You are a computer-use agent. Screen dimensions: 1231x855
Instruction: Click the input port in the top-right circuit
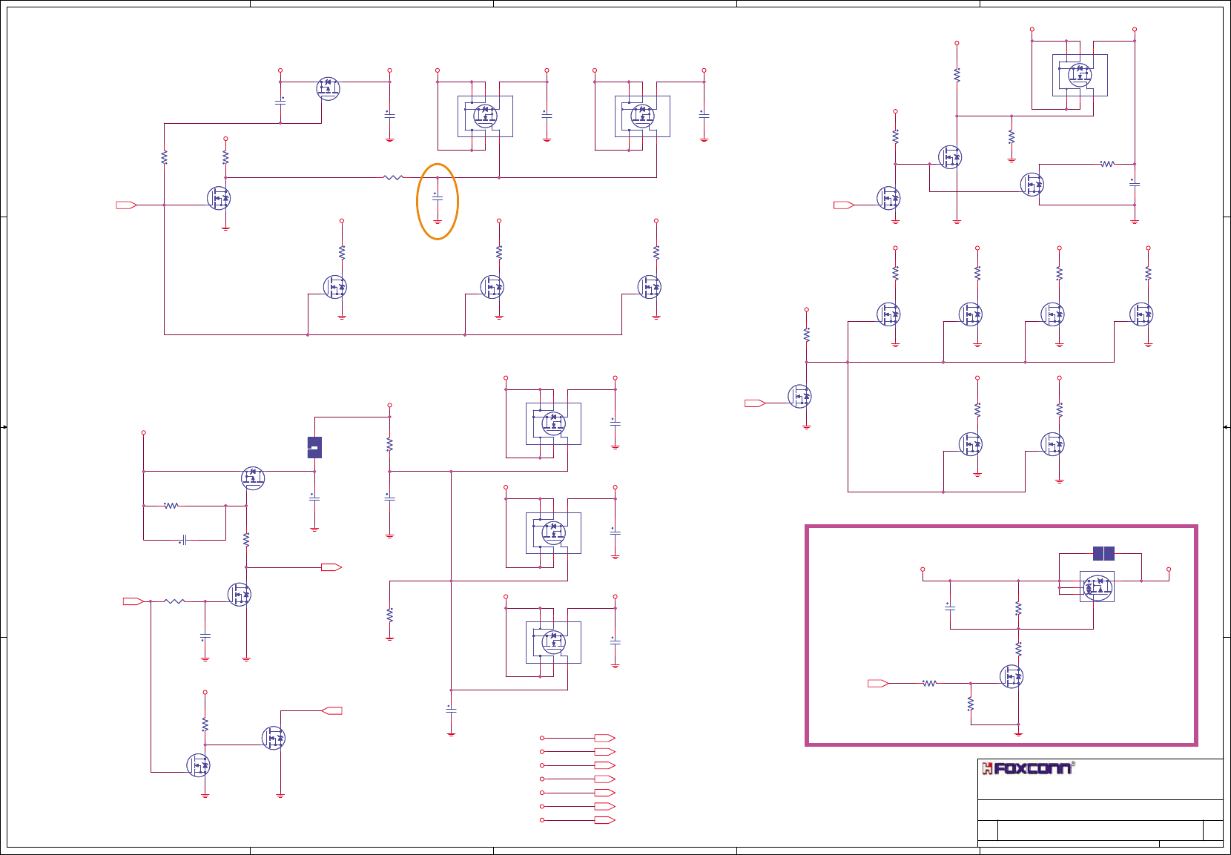point(844,205)
